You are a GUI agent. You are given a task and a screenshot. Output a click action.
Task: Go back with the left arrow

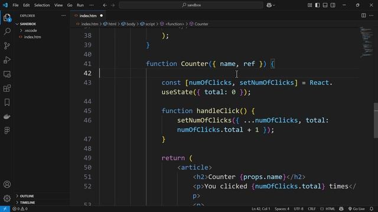105,5
